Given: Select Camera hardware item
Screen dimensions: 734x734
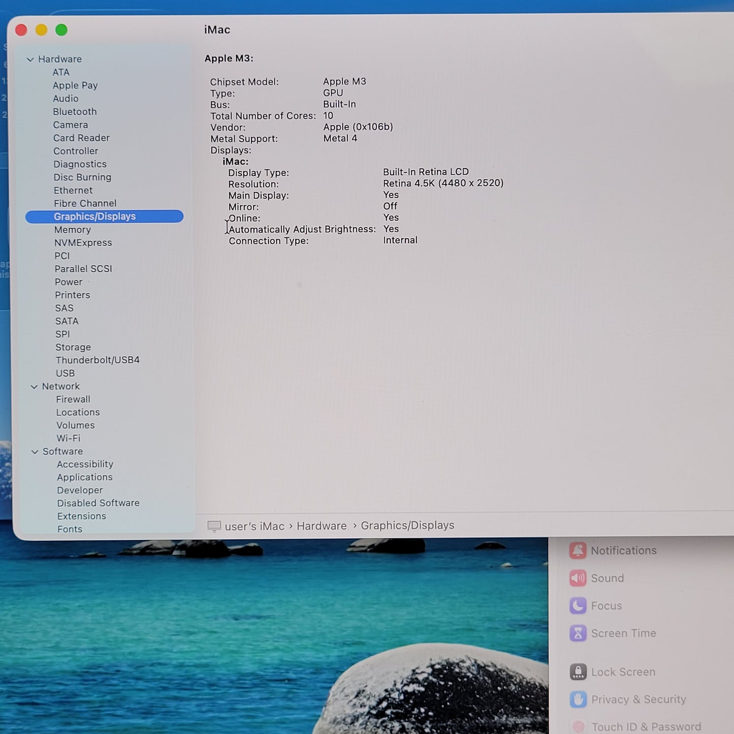Looking at the screenshot, I should [71, 125].
